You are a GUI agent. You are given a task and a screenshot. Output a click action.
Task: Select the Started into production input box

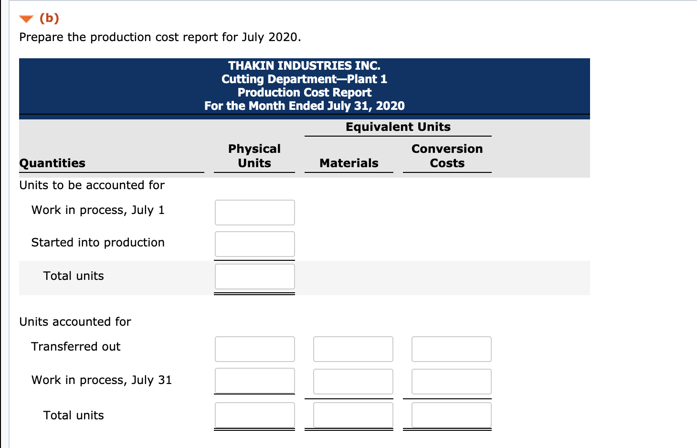[254, 244]
